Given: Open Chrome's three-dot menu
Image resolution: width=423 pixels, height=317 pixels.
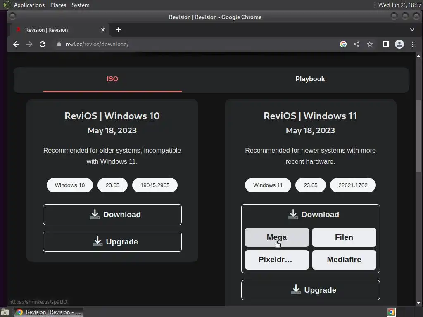Looking at the screenshot, I should click(413, 44).
